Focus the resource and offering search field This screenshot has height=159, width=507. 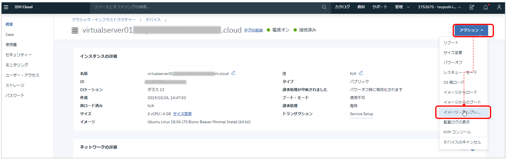211,7
